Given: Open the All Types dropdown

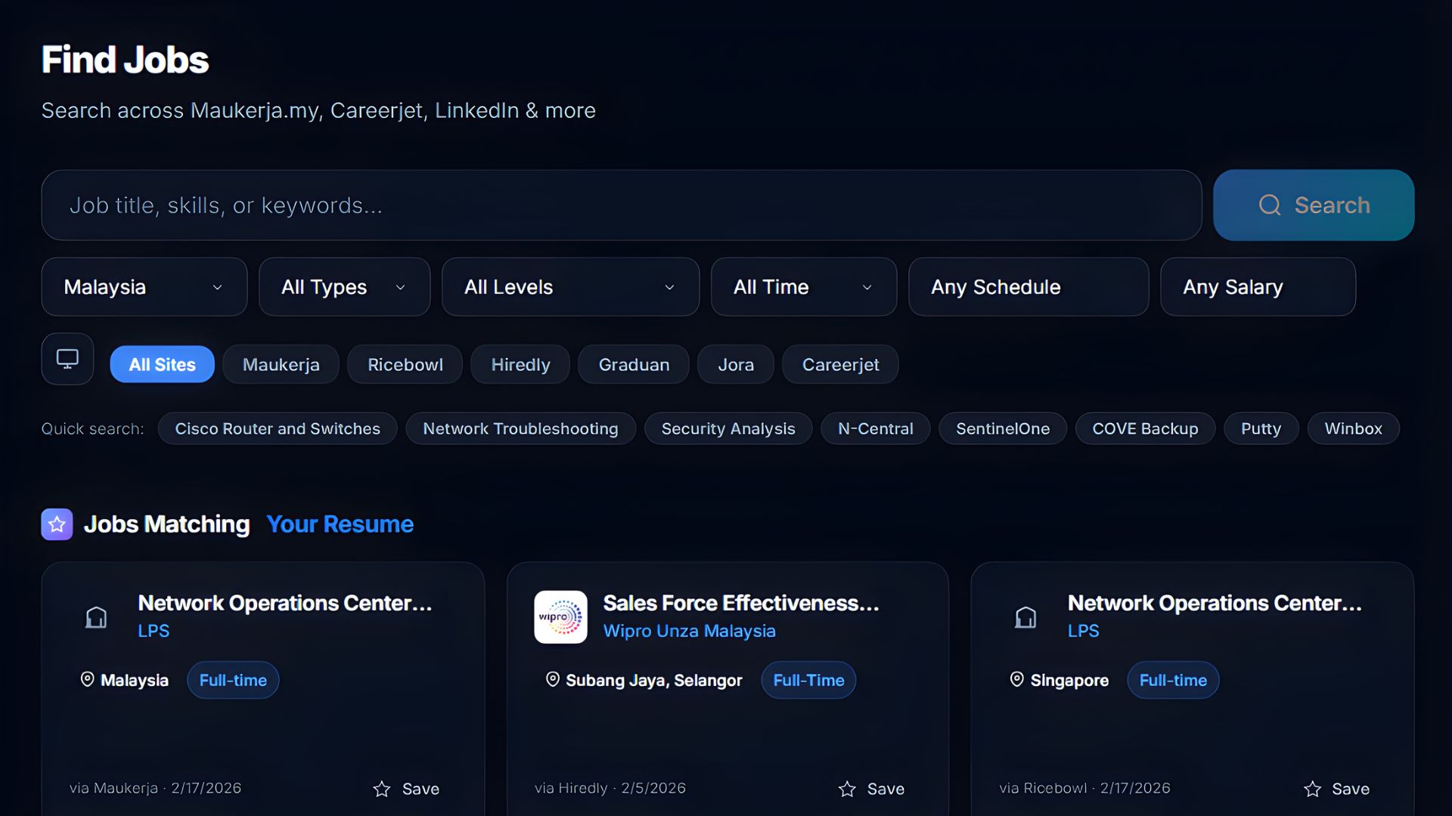Looking at the screenshot, I should click(344, 287).
